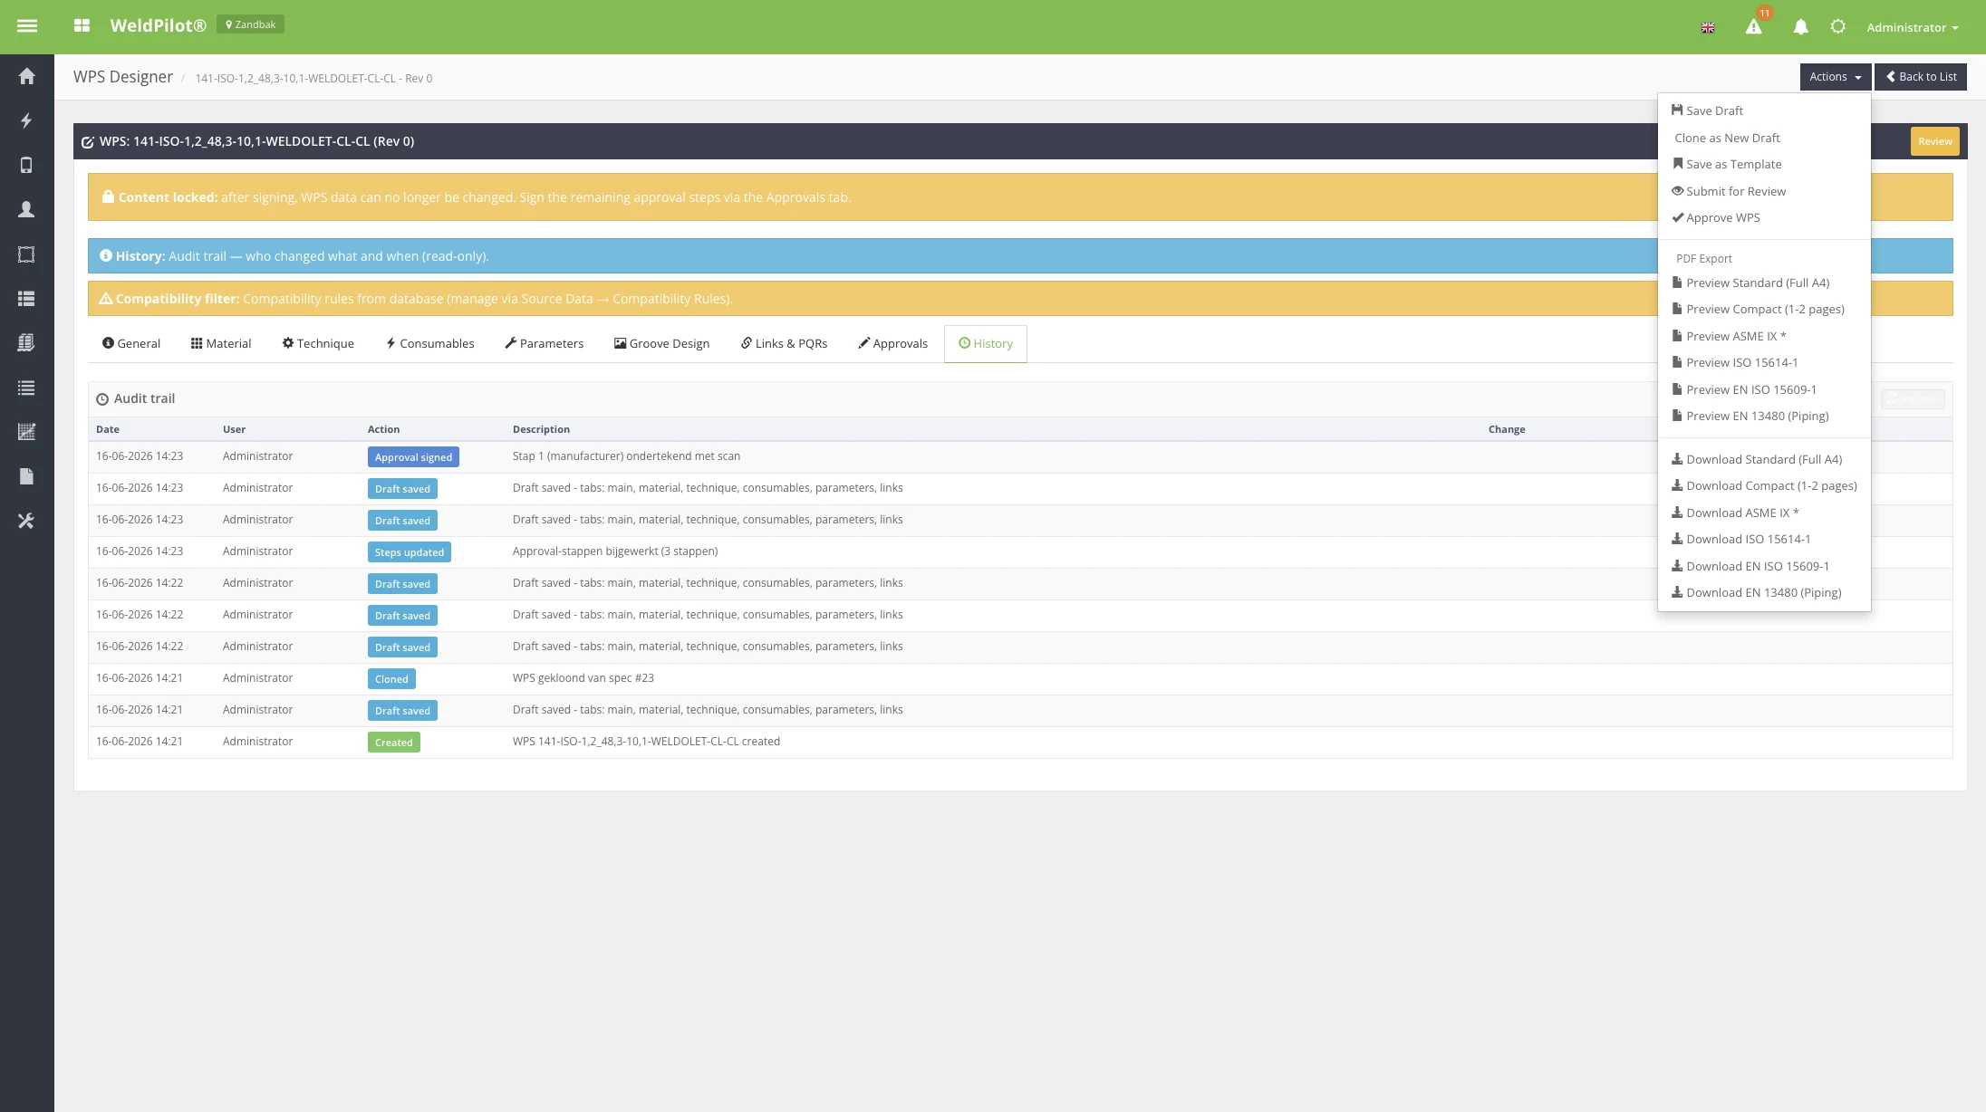Click the Cloned action badge
1986x1112 pixels.
391,679
